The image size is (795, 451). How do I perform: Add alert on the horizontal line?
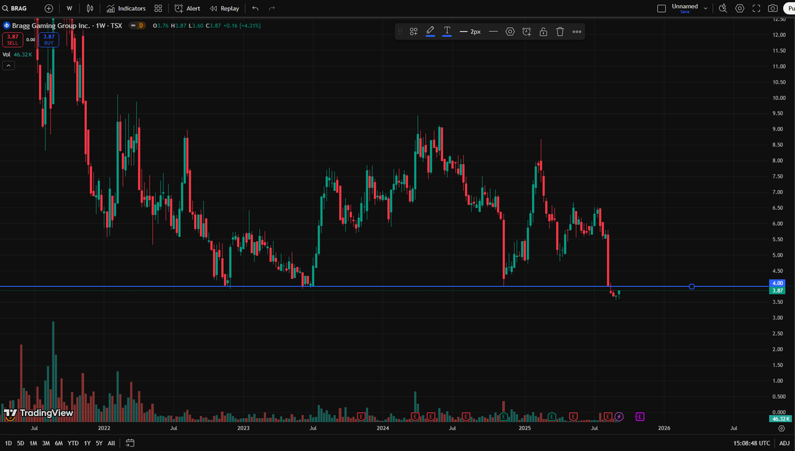tap(527, 31)
